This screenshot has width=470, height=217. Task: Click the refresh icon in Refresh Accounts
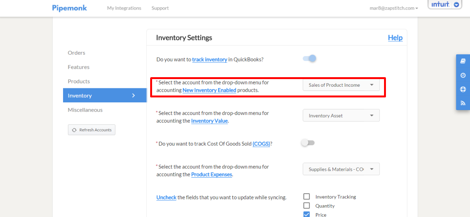74,130
